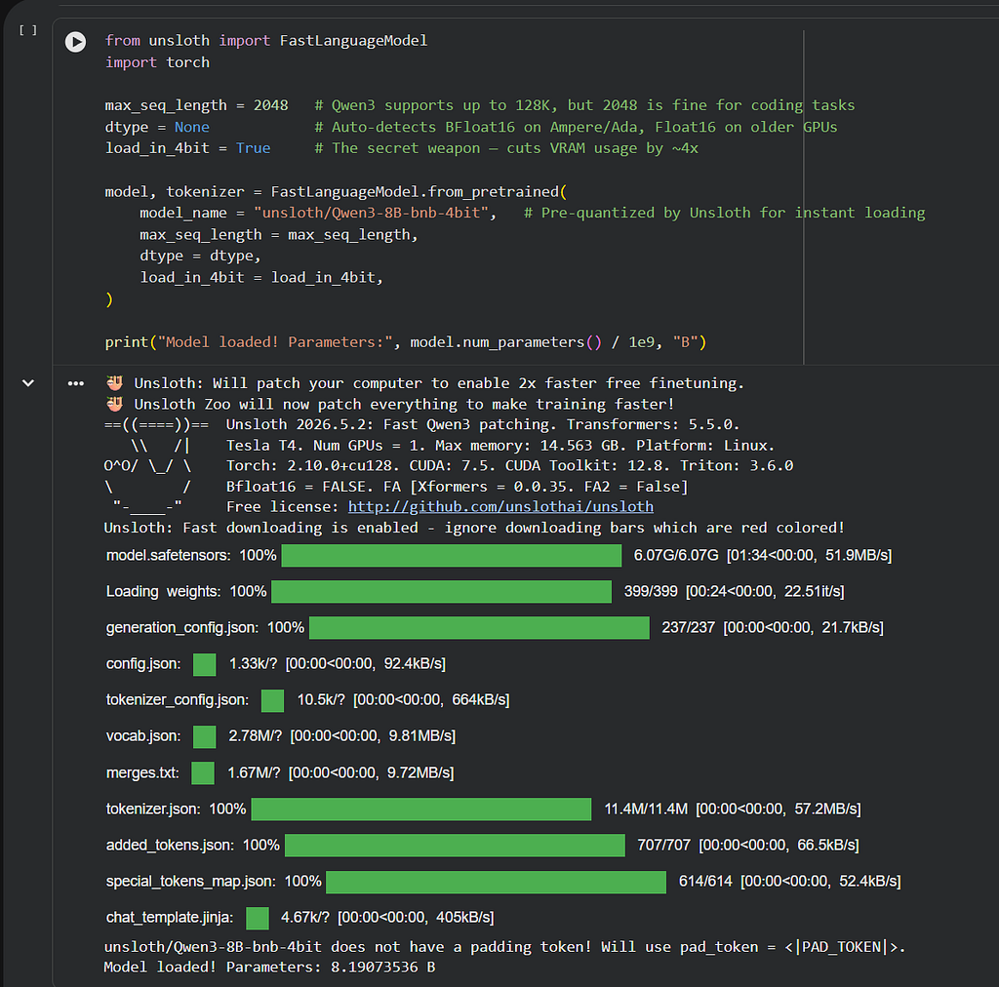The width and height of the screenshot is (999, 987).
Task: Click the sloth emoji on the Unsloth Zoo line
Action: click(115, 404)
